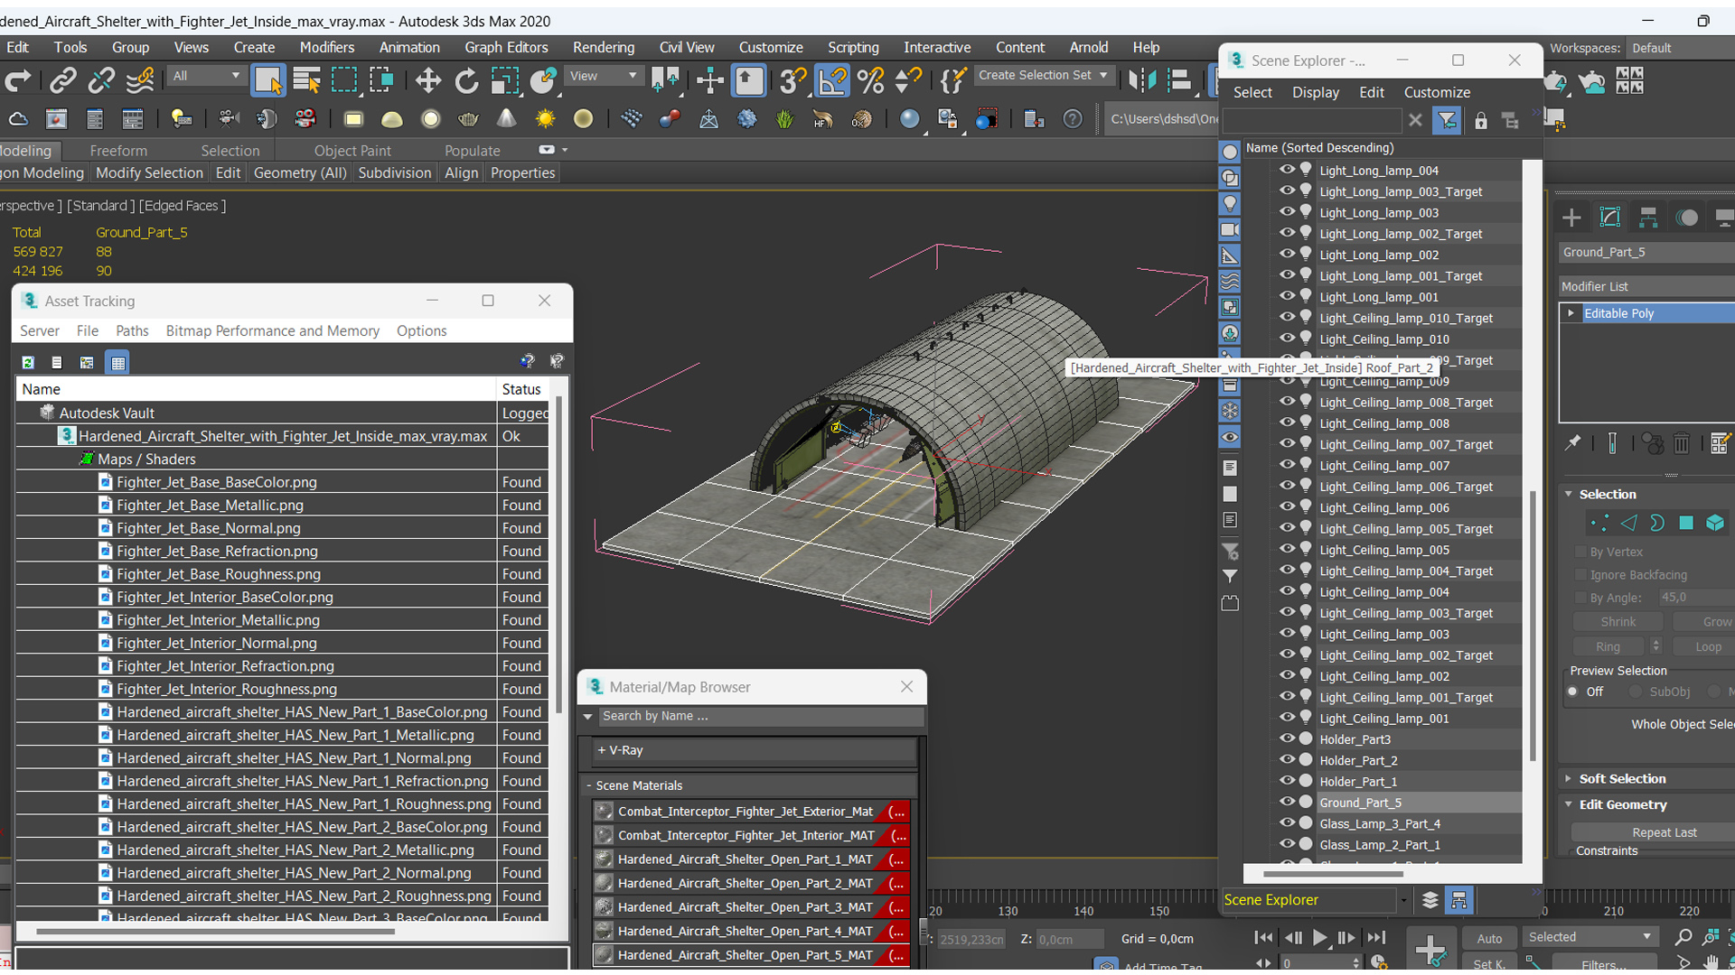Enable Ignore Backfacing checkbox
This screenshot has width=1735, height=975.
(x=1580, y=575)
